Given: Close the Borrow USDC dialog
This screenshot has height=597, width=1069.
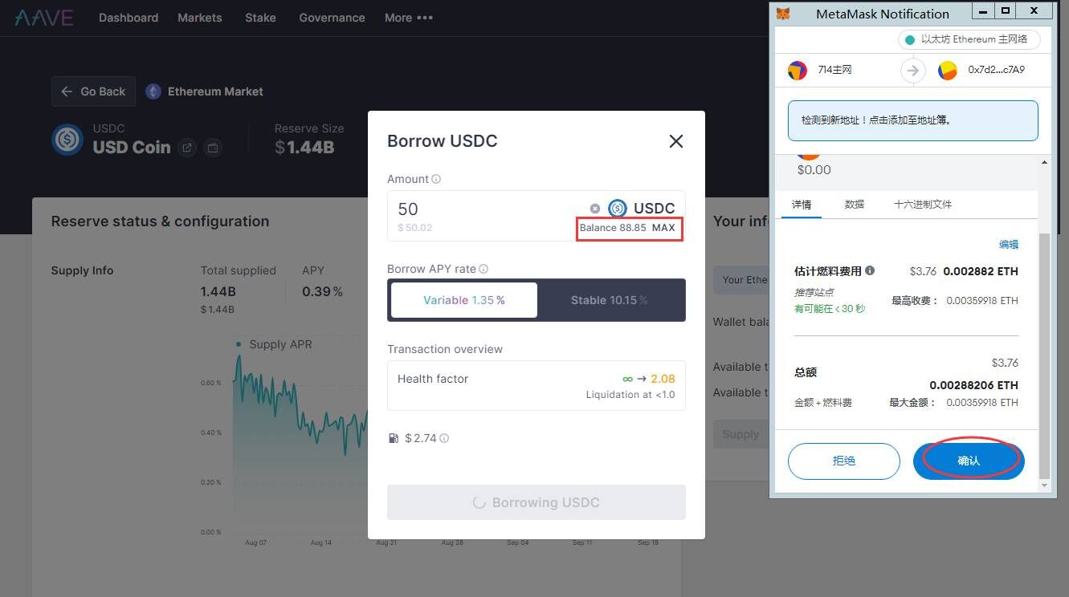Looking at the screenshot, I should (x=676, y=141).
